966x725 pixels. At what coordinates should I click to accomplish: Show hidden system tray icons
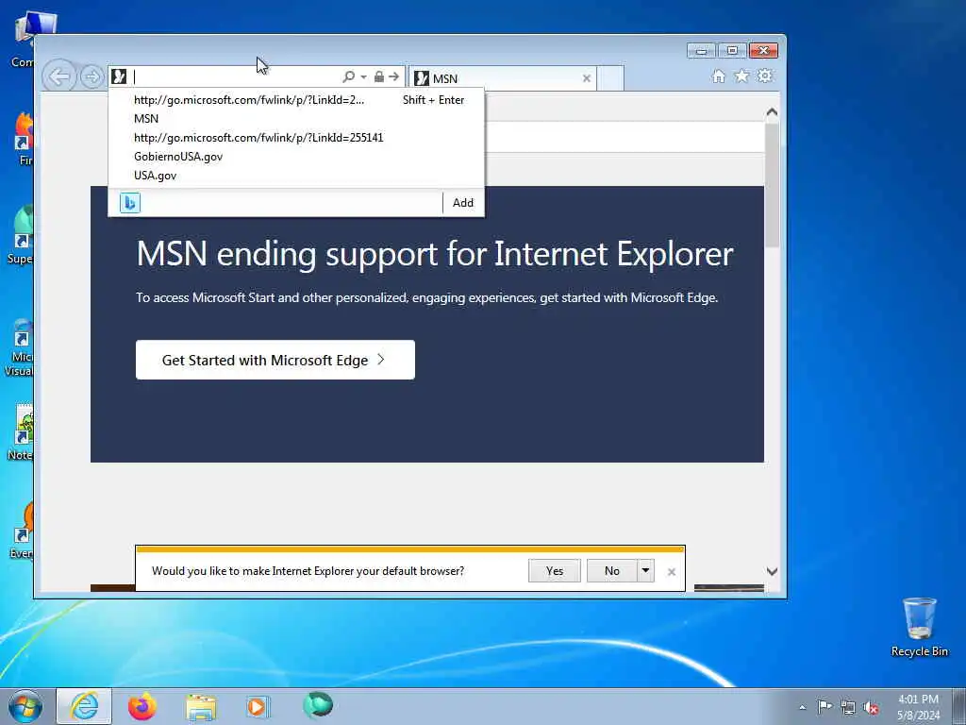tap(802, 707)
